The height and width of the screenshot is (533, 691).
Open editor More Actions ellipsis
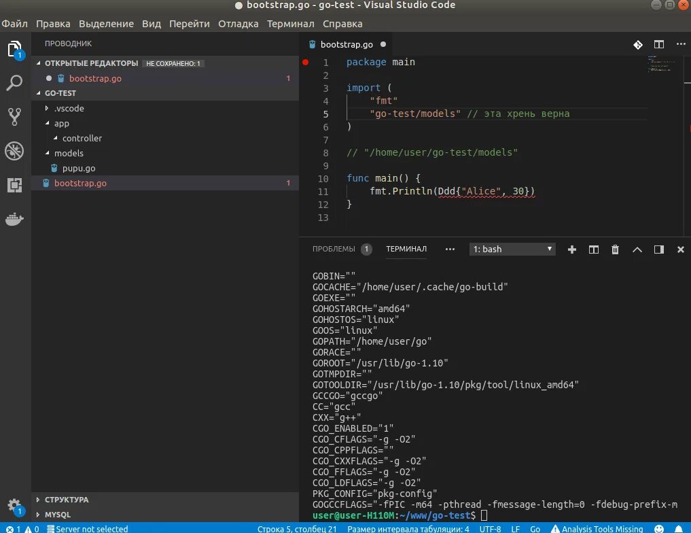pos(681,44)
